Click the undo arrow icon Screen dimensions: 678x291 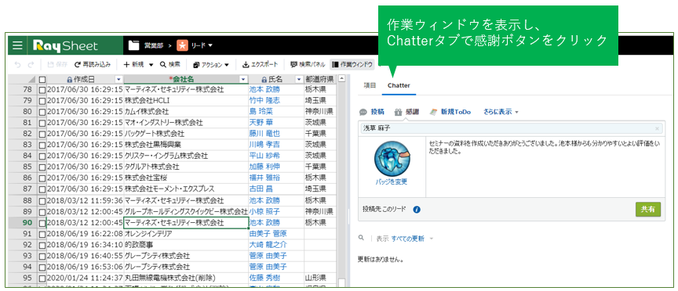[x=17, y=65]
